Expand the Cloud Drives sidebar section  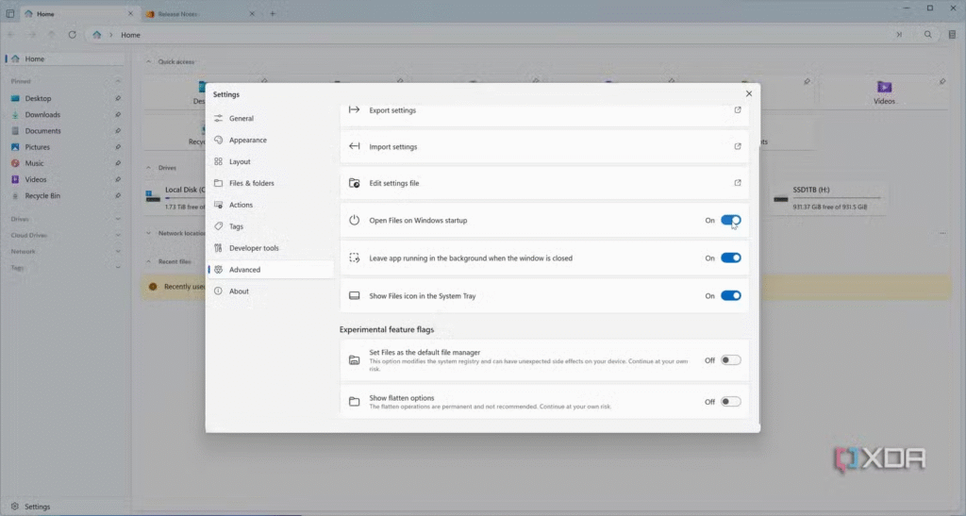118,235
